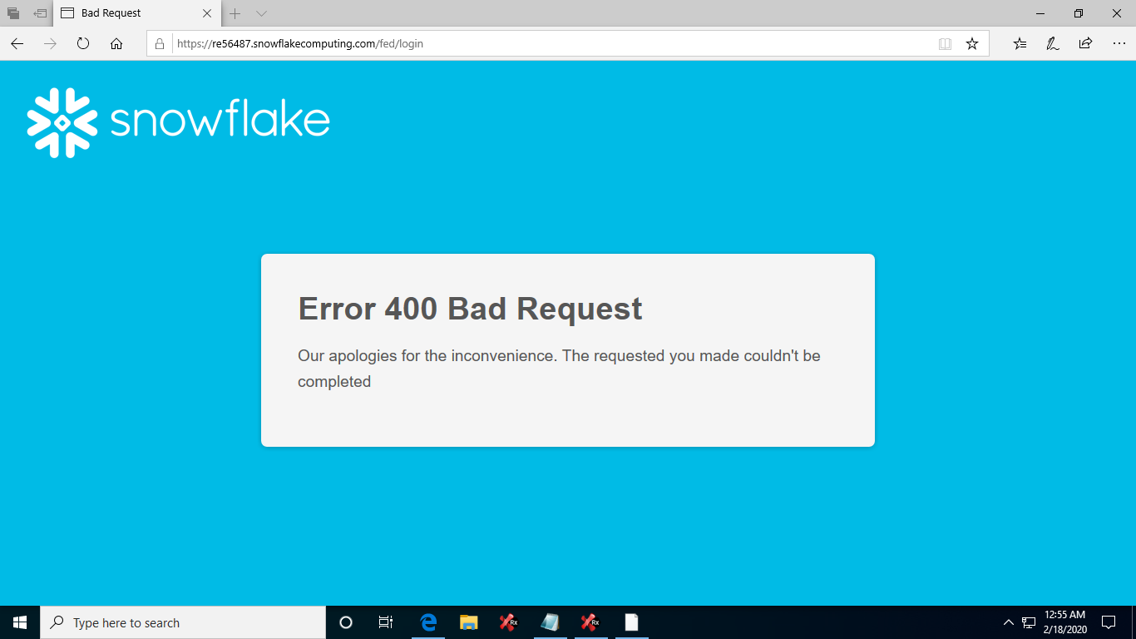
Task: Click the browser Back arrow
Action: point(17,44)
